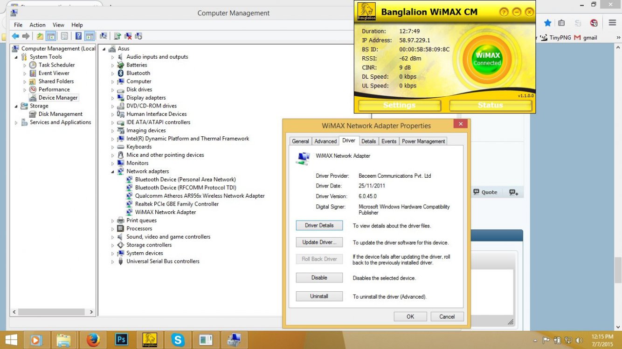Click the Up one level folder icon
The height and width of the screenshot is (349, 622).
pyautogui.click(x=40, y=36)
